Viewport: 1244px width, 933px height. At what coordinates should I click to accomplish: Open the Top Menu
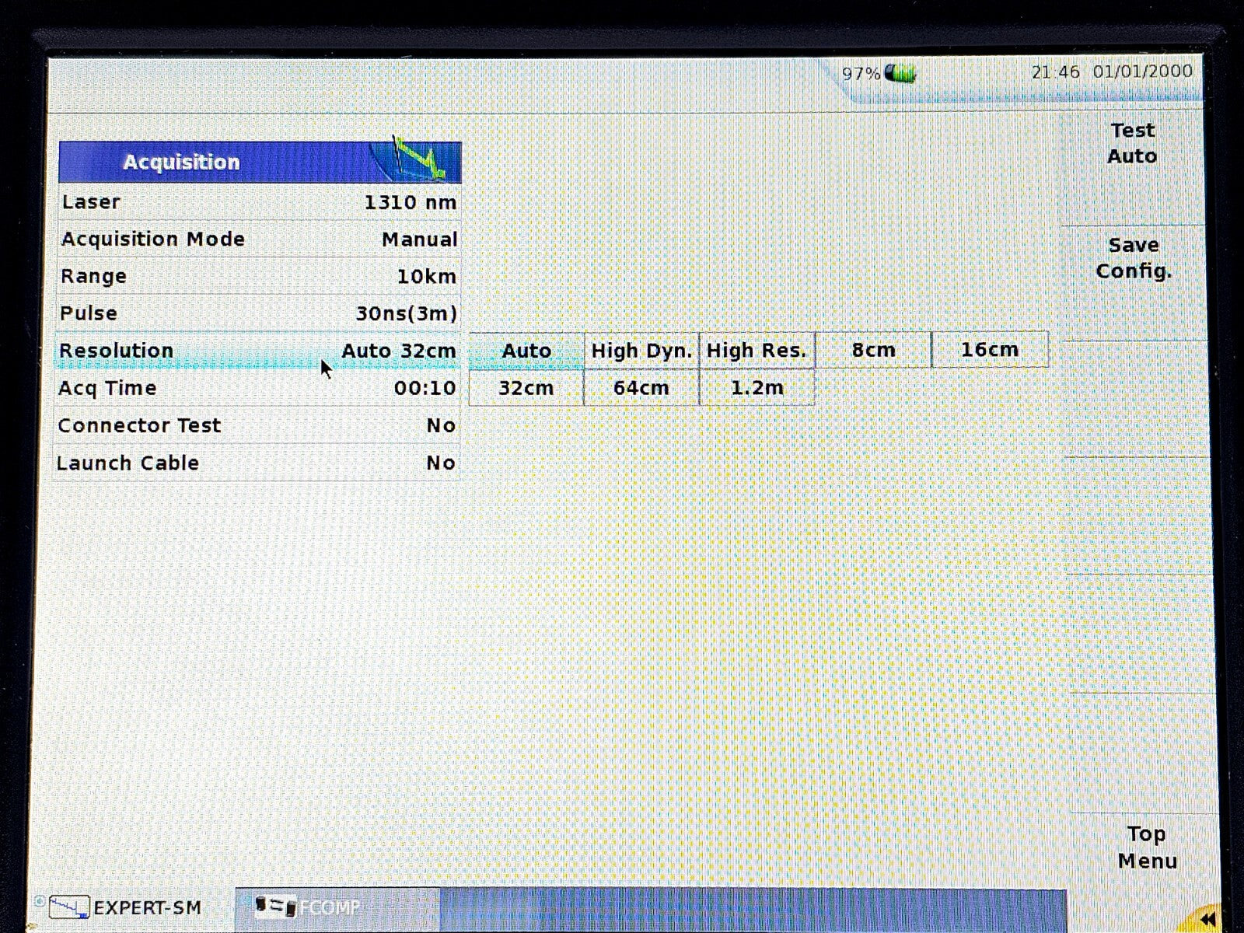[1146, 847]
